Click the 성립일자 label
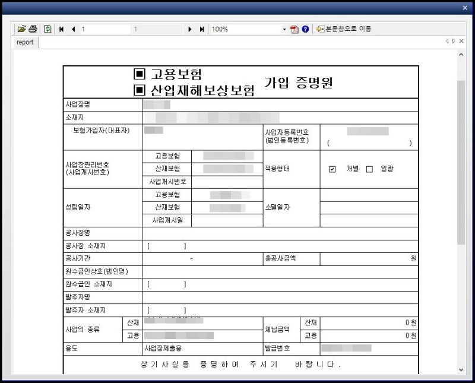This screenshot has height=383, width=475. tap(78, 207)
